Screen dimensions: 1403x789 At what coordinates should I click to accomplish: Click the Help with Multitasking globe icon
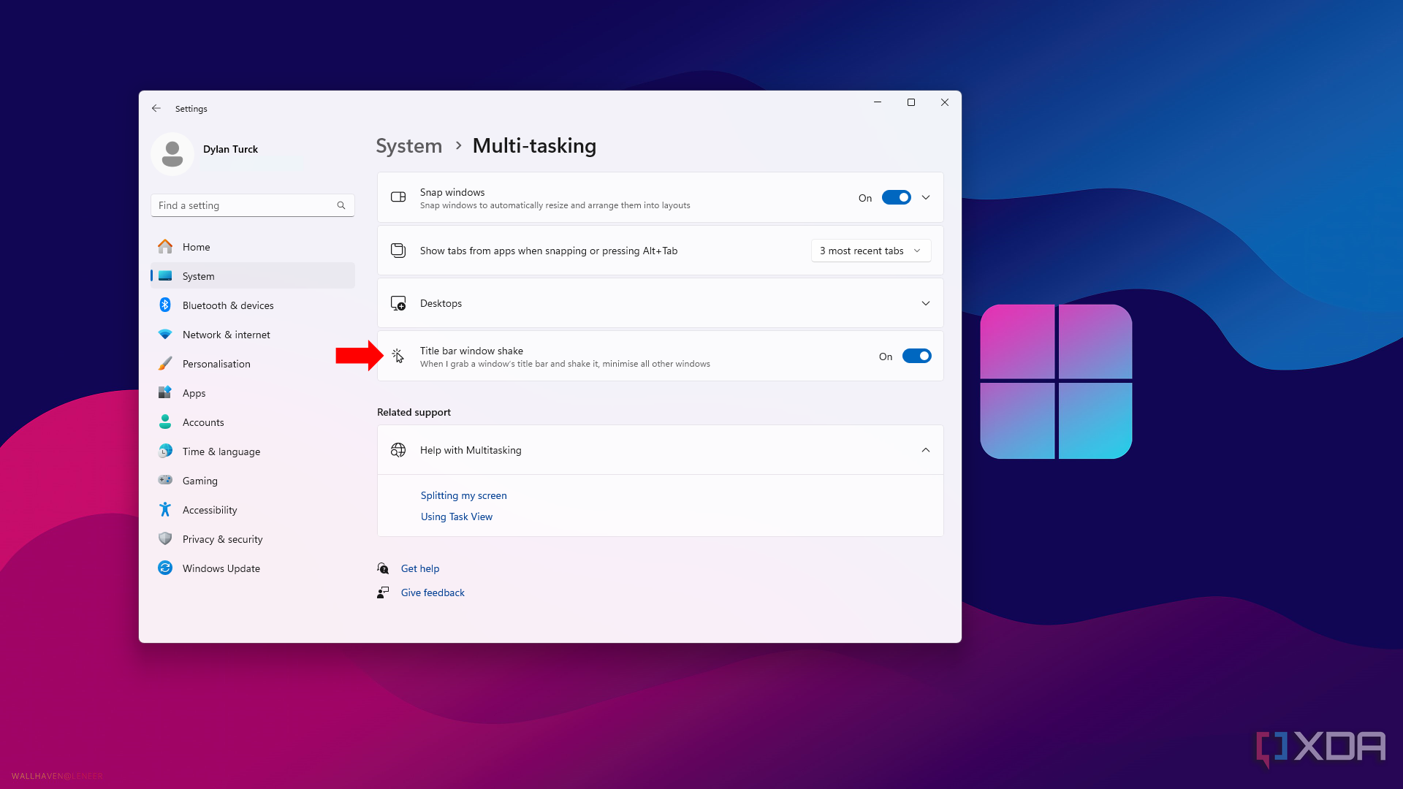point(398,450)
